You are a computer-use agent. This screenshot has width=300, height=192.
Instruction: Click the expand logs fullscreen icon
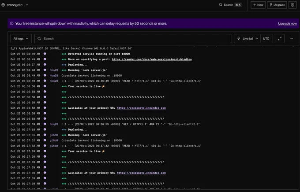point(280,39)
